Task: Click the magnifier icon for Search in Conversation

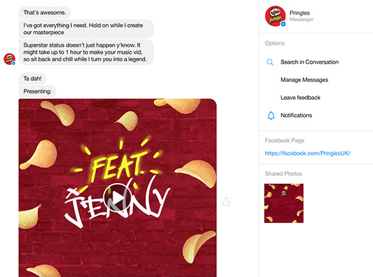Action: (x=270, y=63)
